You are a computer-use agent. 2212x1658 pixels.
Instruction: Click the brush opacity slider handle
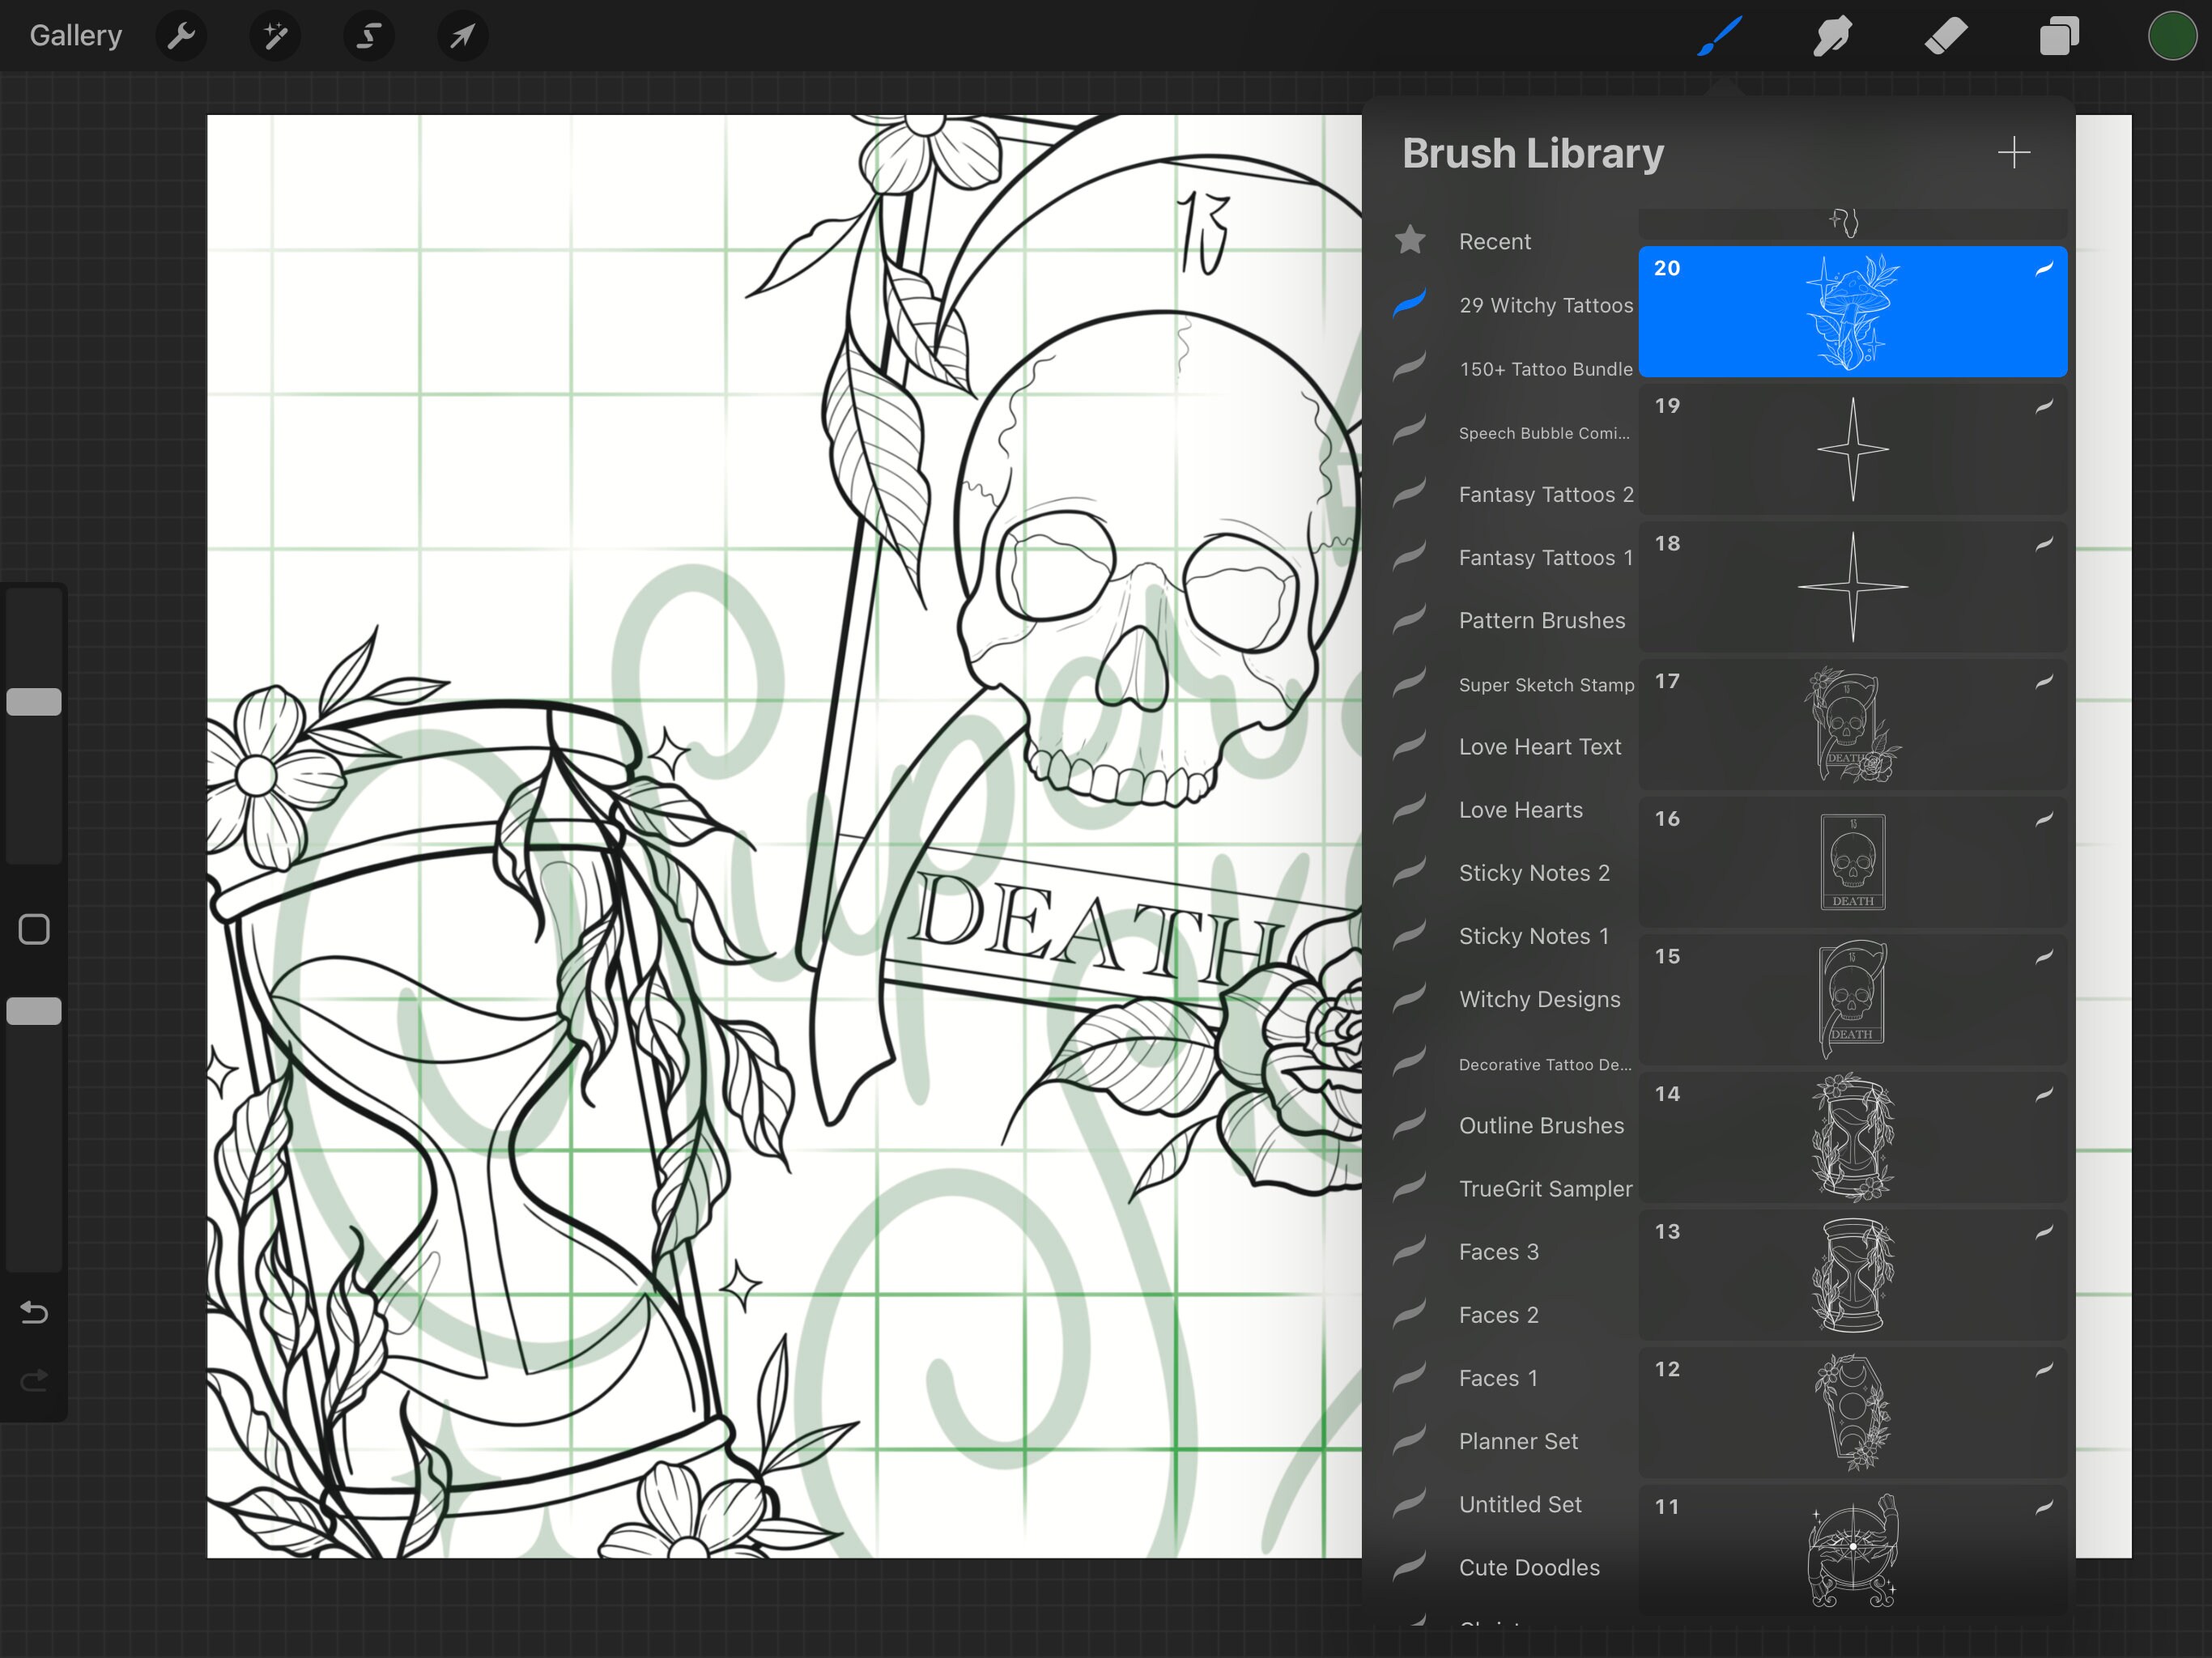point(34,1011)
